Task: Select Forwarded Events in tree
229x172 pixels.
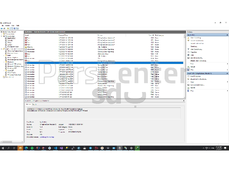Action: pyautogui.click(x=13, y=47)
